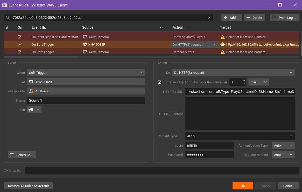Click camera icon in Input Signal rule row
The height and width of the screenshot is (192, 302).
point(85,37)
